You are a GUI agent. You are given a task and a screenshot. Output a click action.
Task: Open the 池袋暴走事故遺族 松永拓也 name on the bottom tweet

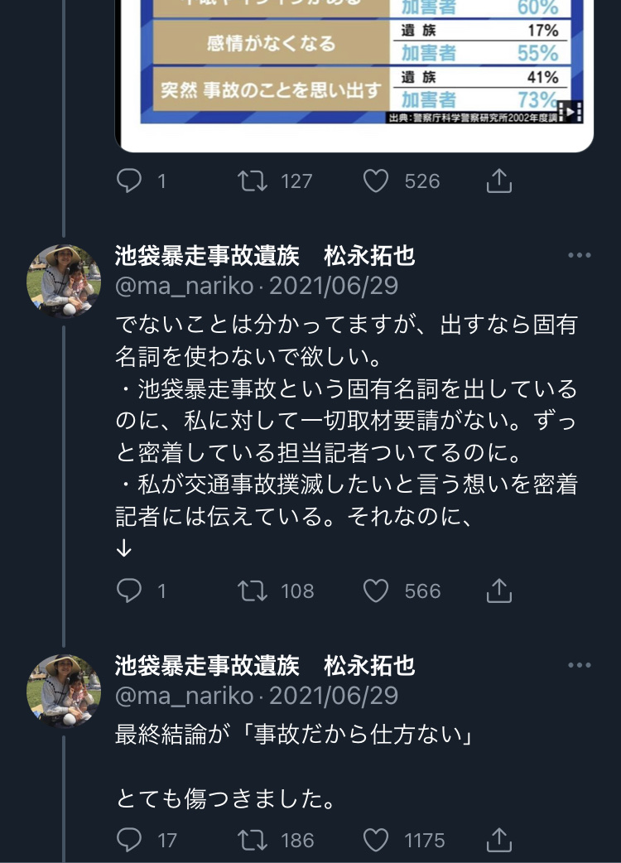point(265,665)
